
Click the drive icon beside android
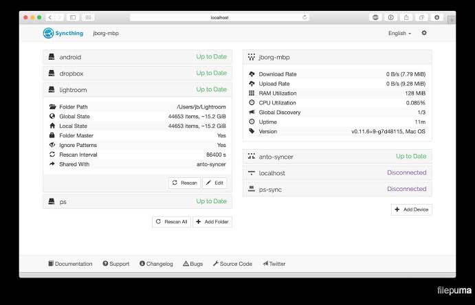pyautogui.click(x=52, y=56)
